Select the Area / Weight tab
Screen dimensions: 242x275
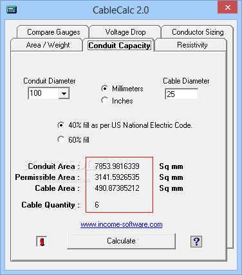tap(48, 45)
